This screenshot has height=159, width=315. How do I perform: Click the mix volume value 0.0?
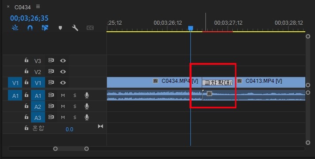(x=69, y=129)
